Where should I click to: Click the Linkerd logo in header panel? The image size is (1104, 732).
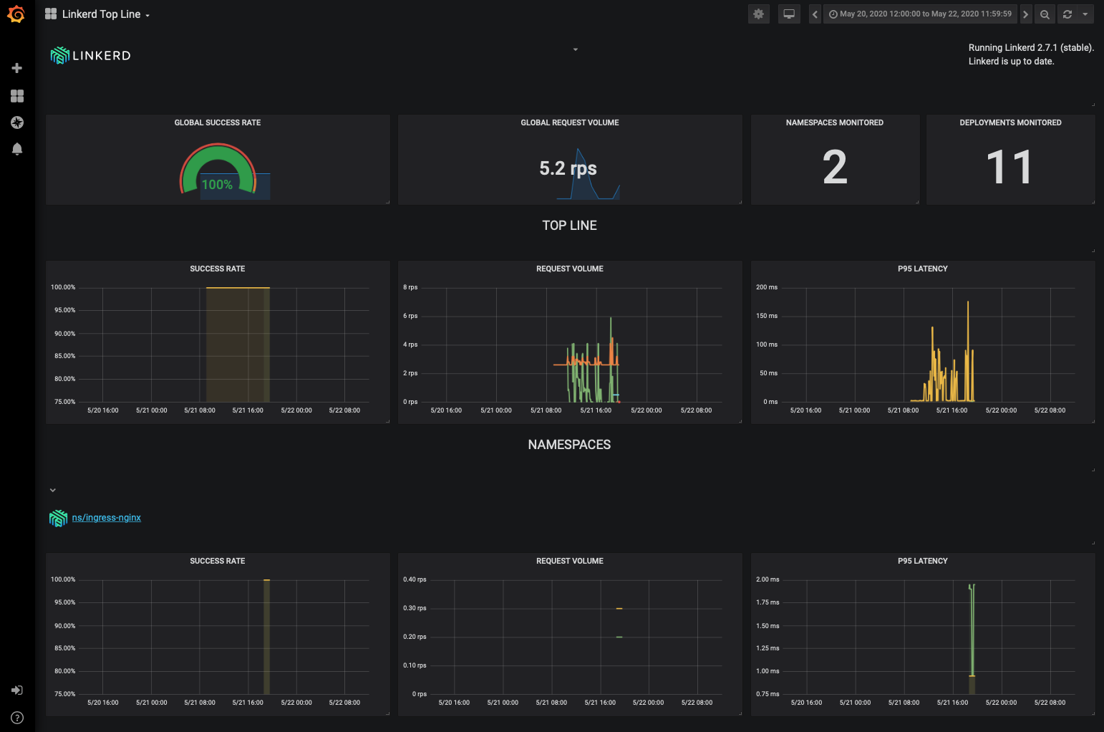tap(91, 55)
